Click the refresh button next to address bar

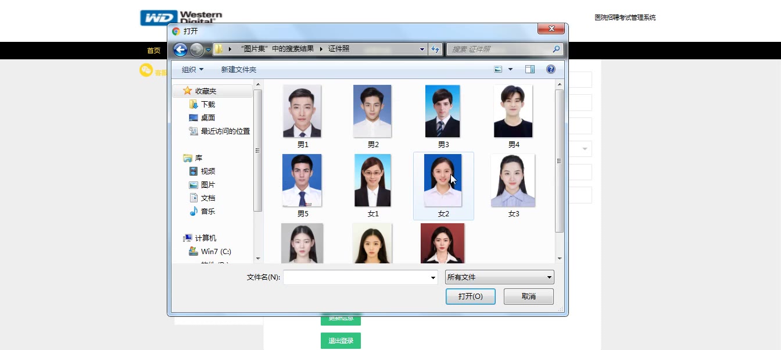pos(435,49)
